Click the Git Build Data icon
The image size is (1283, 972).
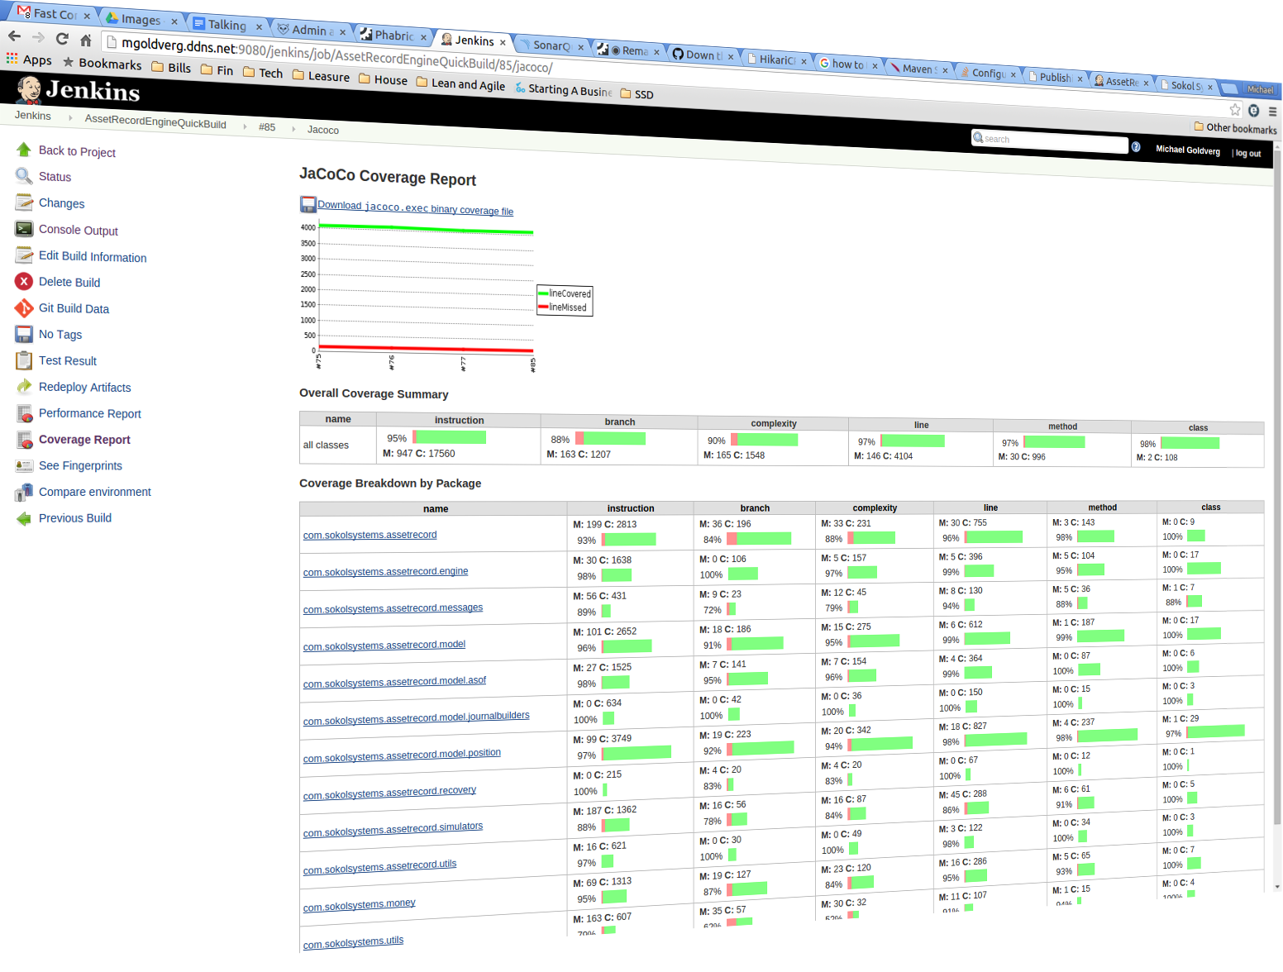tap(24, 308)
